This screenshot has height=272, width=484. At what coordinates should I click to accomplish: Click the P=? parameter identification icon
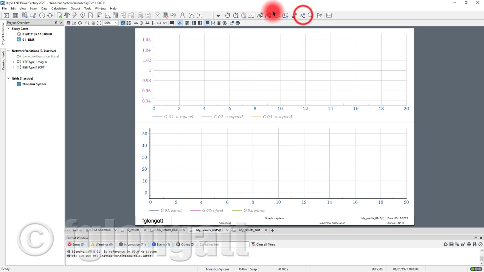pyautogui.click(x=329, y=15)
